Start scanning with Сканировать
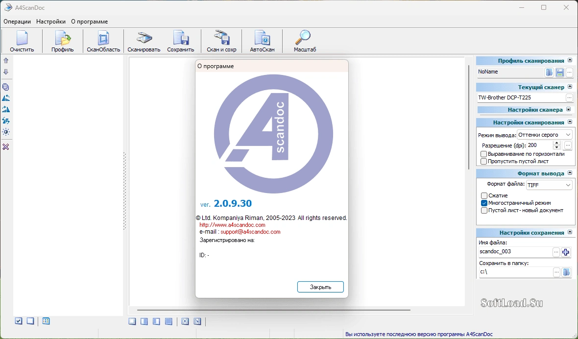The height and width of the screenshot is (339, 578). [144, 41]
